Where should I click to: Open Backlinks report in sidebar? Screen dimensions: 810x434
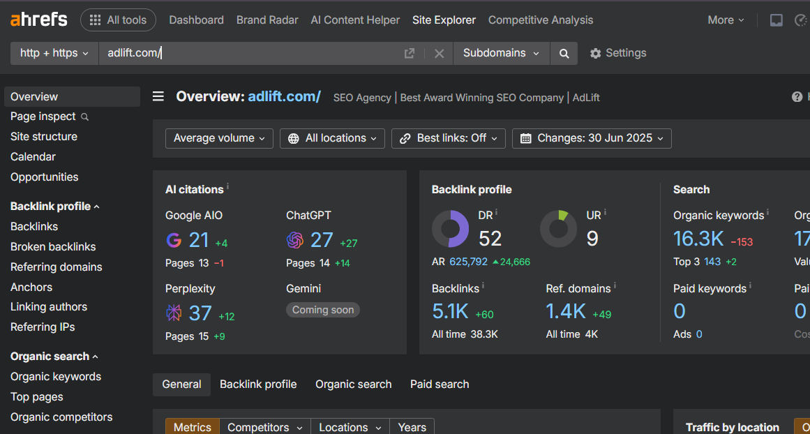click(34, 227)
